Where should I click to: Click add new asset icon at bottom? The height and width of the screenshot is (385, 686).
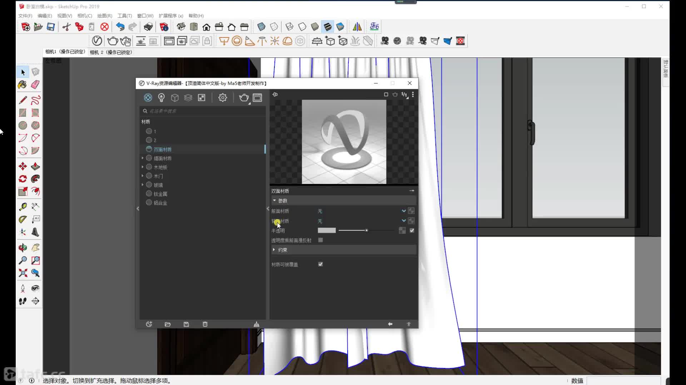(x=149, y=324)
